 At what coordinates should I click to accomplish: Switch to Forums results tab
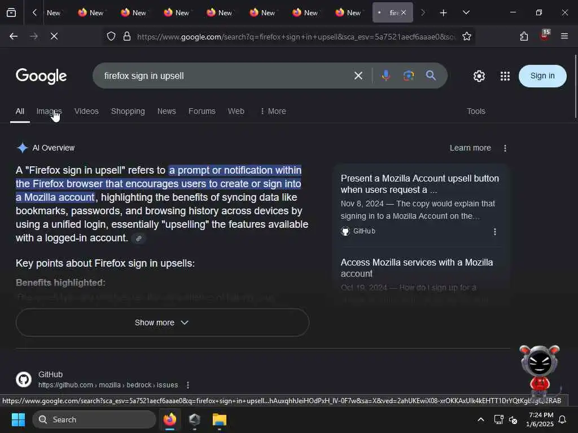(202, 111)
